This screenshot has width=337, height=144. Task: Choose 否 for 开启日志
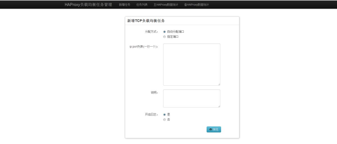click(x=165, y=120)
